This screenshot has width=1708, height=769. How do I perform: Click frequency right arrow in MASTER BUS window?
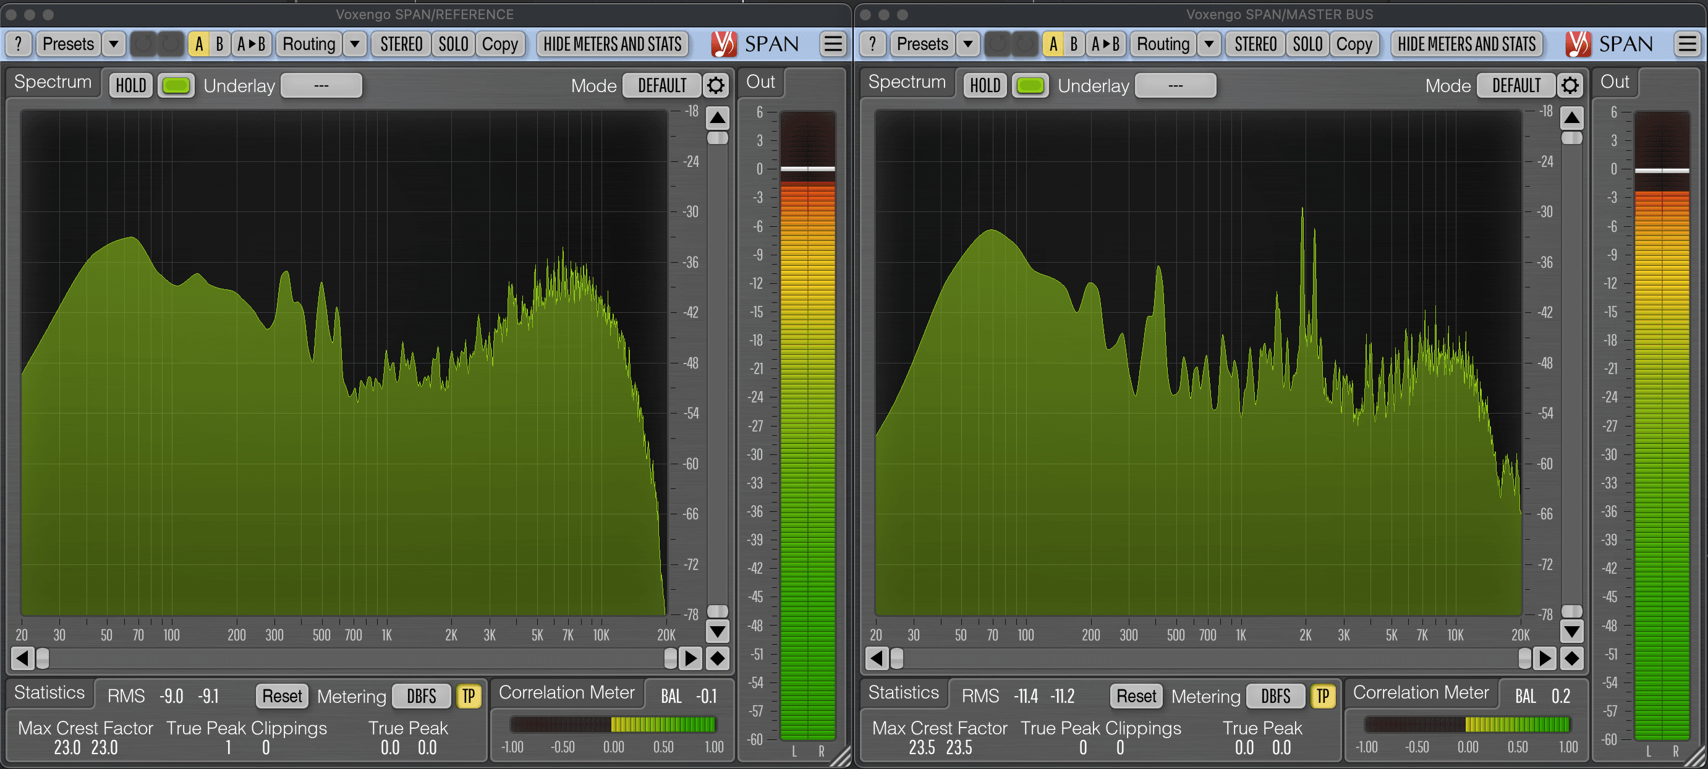1545,658
